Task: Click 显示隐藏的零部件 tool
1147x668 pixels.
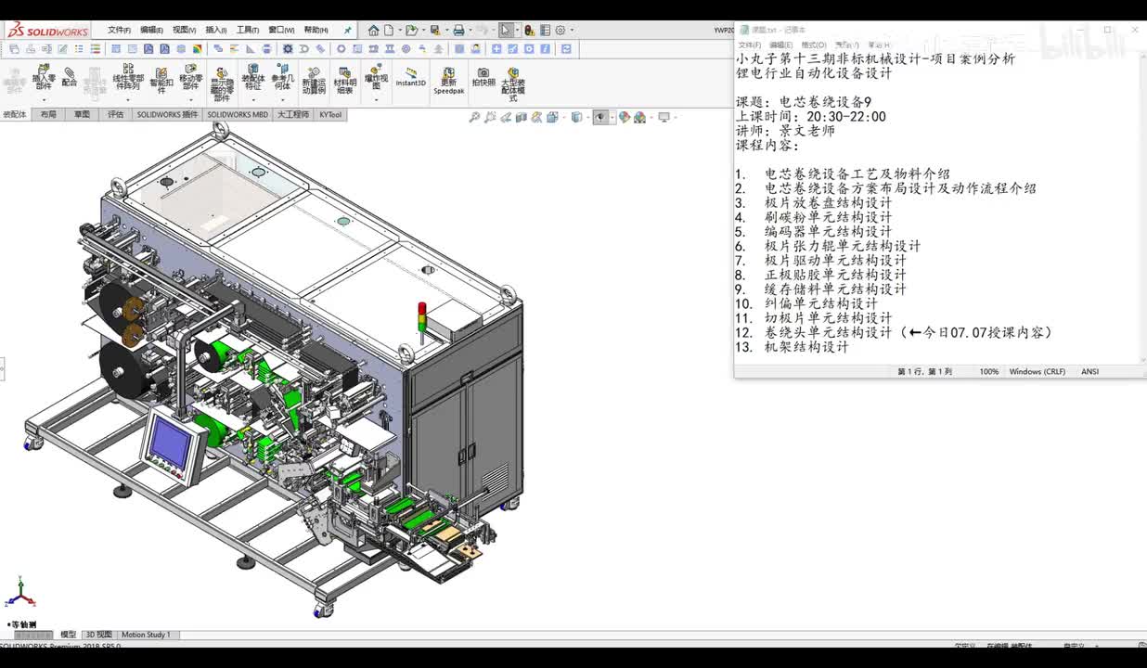Action: (x=222, y=83)
